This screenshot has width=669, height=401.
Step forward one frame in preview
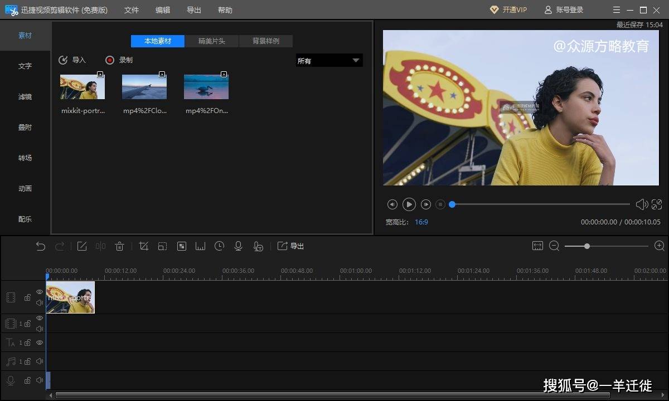click(x=426, y=204)
